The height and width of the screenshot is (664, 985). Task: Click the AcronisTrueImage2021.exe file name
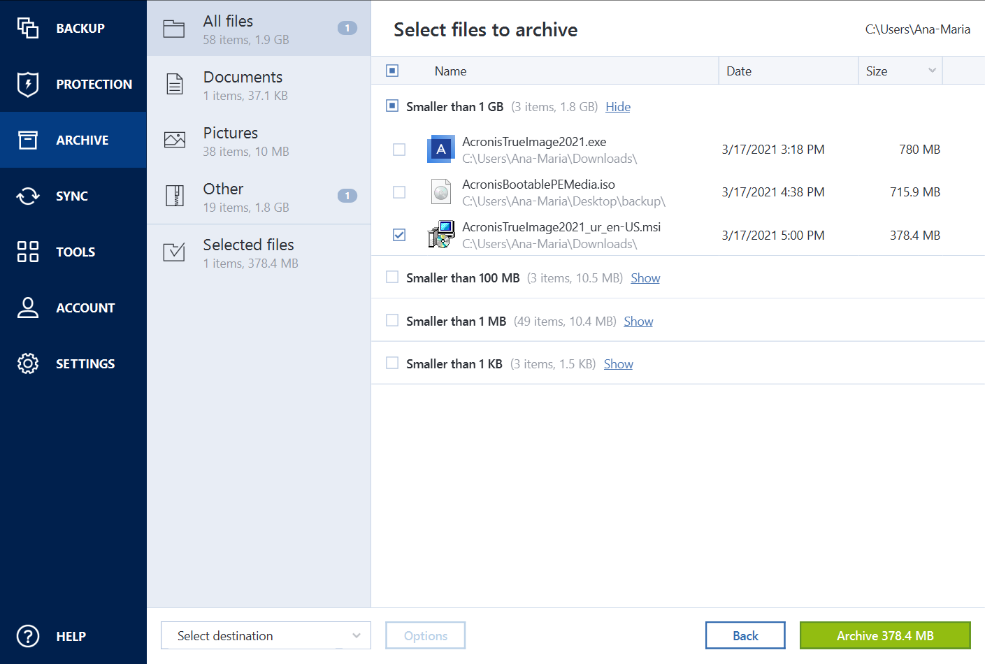coord(534,142)
